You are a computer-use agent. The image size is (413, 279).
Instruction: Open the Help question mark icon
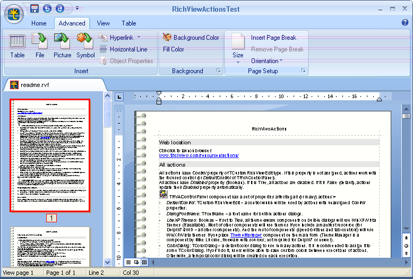[405, 22]
